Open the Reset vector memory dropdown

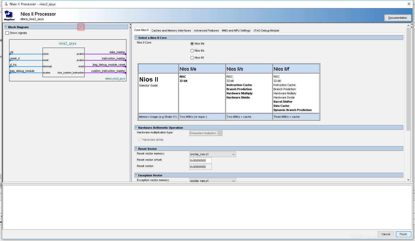[x=213, y=154]
